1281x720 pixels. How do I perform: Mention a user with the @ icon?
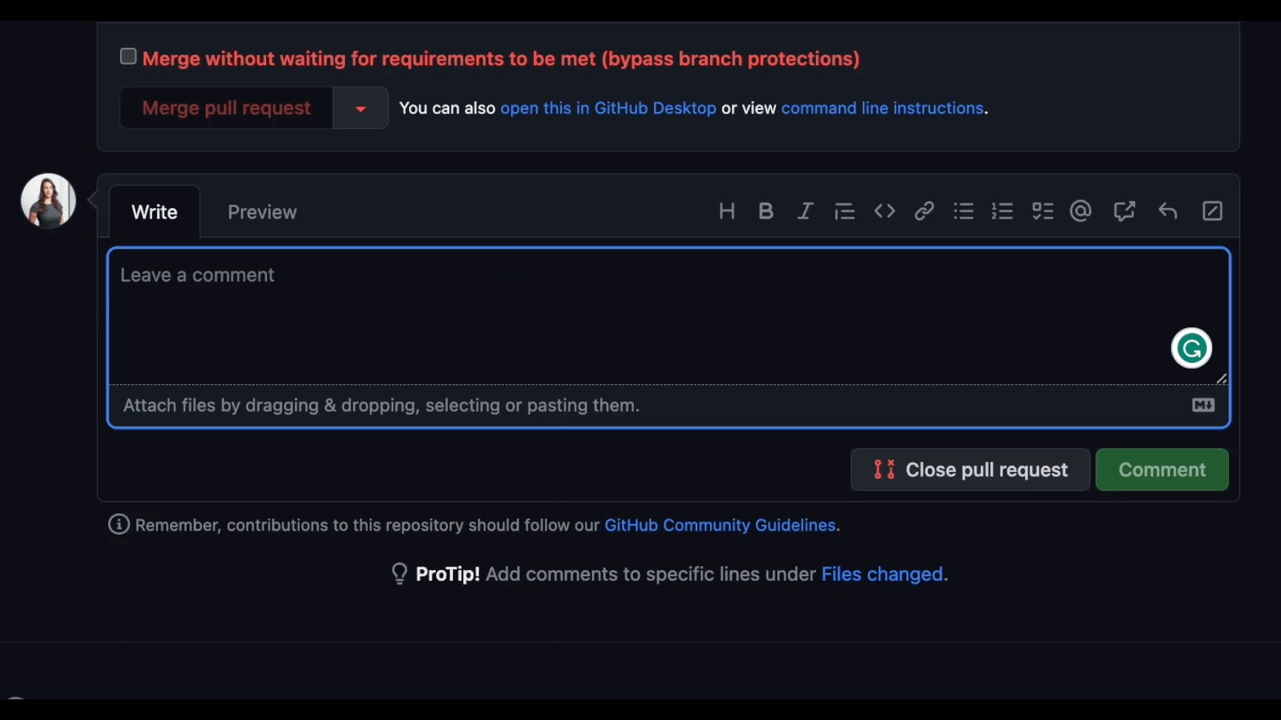coord(1081,211)
